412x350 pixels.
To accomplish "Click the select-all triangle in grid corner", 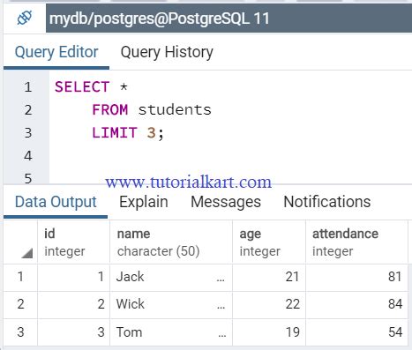I will pyautogui.click(x=27, y=253).
